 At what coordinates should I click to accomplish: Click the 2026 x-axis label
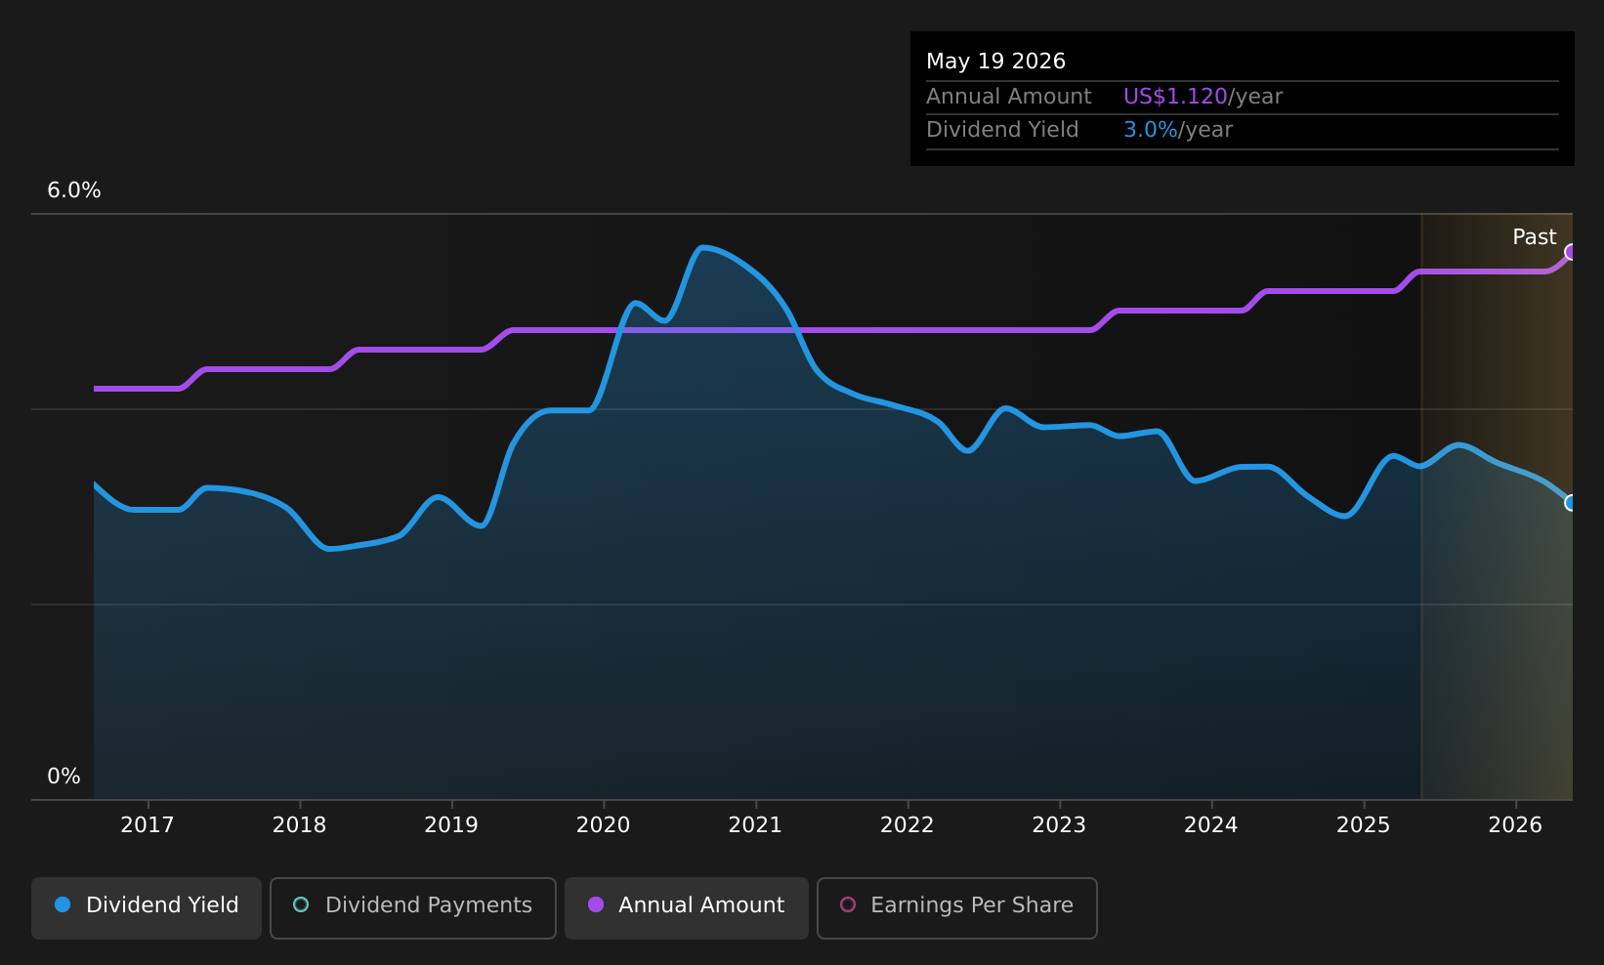click(x=1515, y=825)
